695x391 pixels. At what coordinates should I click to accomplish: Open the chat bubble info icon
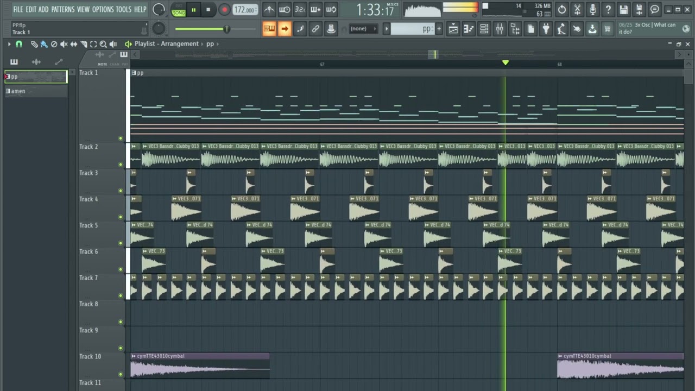[655, 9]
